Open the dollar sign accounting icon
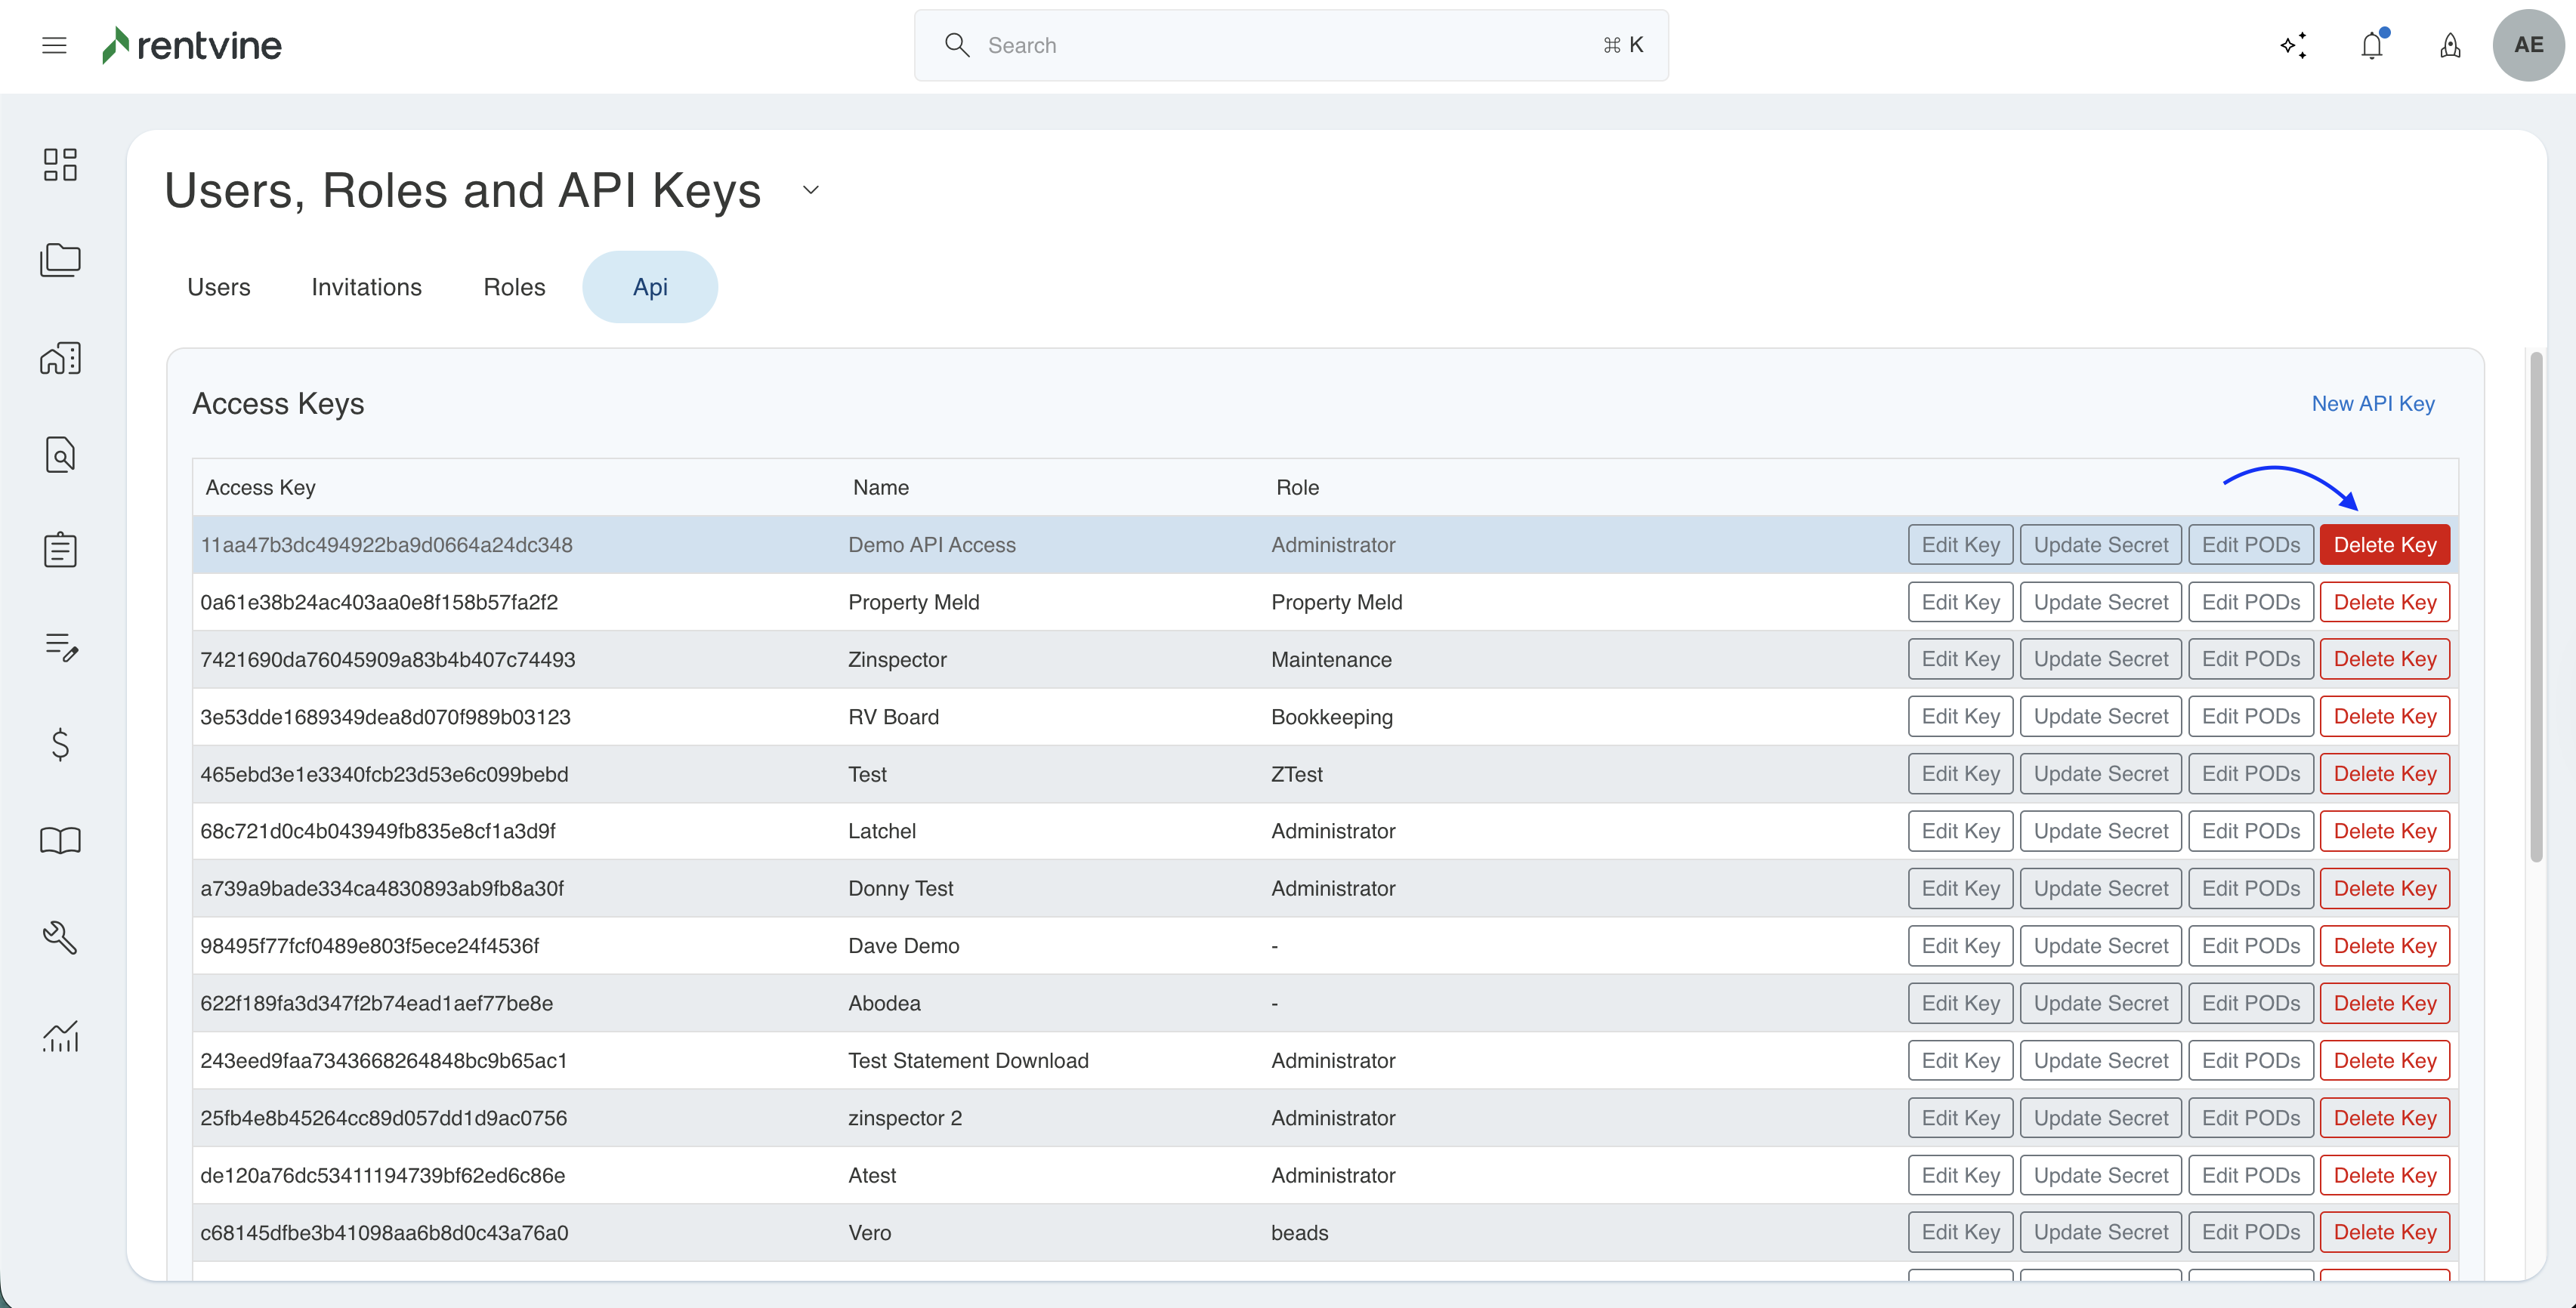This screenshot has height=1308, width=2576. (60, 744)
